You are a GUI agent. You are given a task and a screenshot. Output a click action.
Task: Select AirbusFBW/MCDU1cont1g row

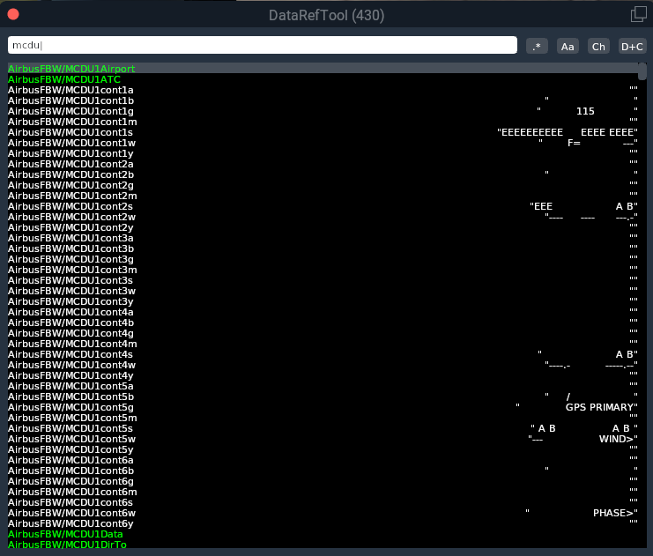(323, 111)
